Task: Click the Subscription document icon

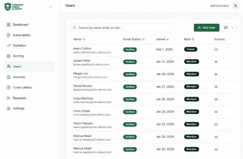Action: tap(8, 35)
